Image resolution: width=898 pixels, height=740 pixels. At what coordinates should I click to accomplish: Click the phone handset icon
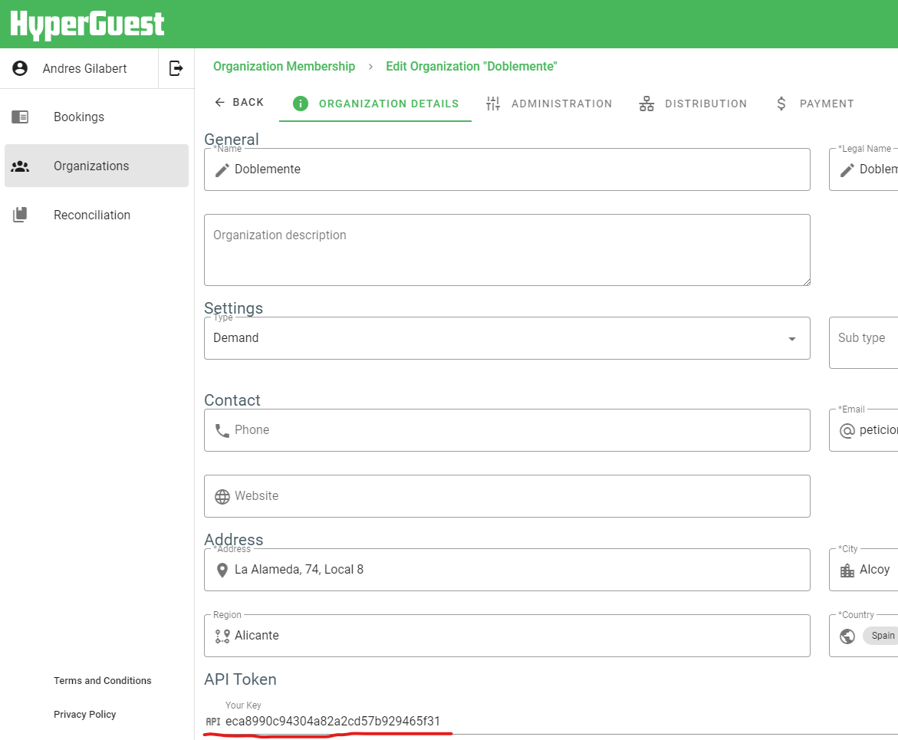pos(222,430)
